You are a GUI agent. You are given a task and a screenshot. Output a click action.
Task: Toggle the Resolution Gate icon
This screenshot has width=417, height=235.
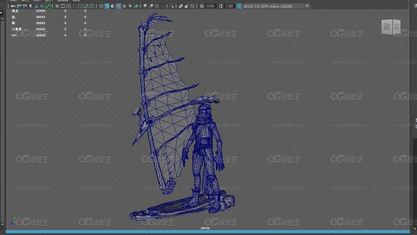tap(69, 6)
